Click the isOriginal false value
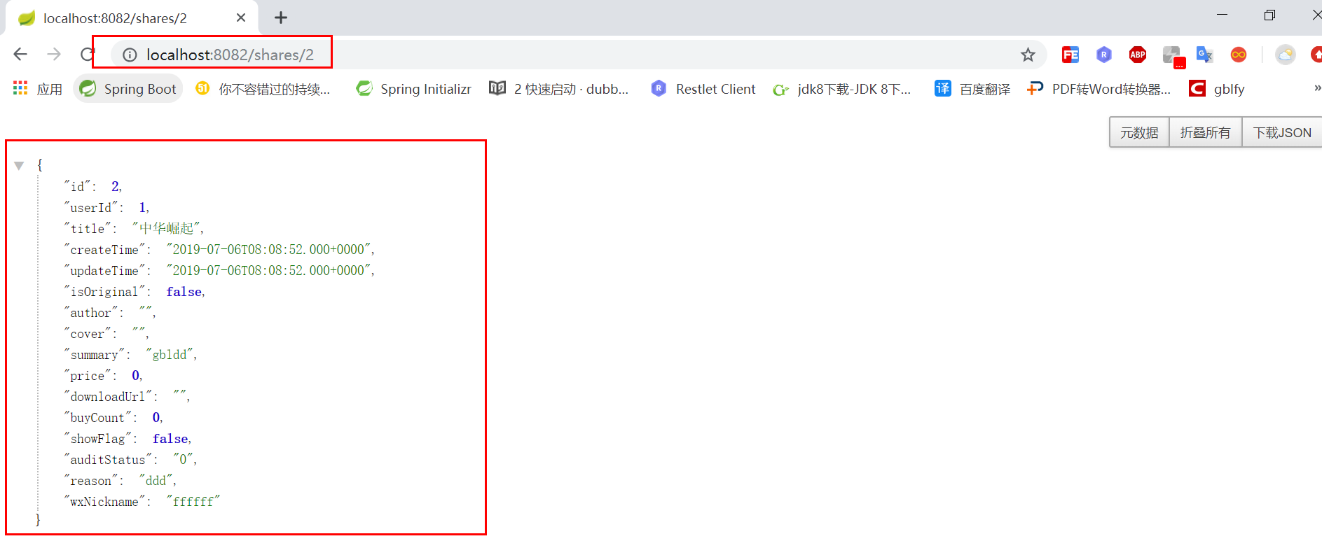Image resolution: width=1322 pixels, height=548 pixels. coord(184,291)
